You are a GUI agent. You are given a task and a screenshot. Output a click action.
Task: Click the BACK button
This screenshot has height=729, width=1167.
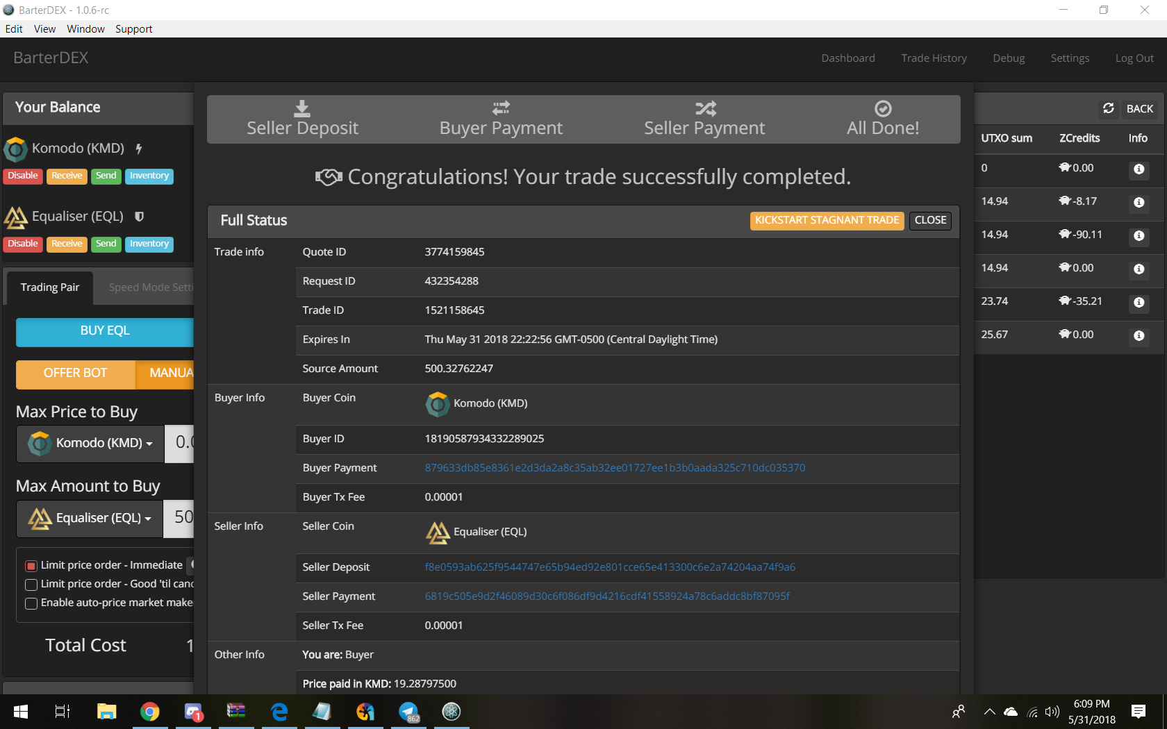pyautogui.click(x=1140, y=109)
